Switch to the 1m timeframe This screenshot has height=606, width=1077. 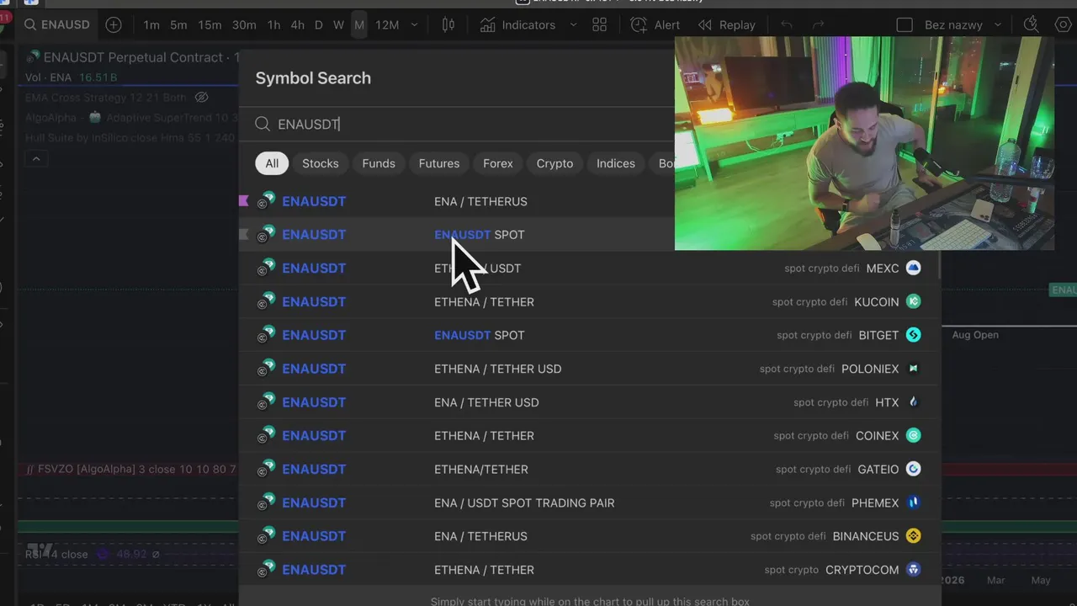tap(151, 25)
